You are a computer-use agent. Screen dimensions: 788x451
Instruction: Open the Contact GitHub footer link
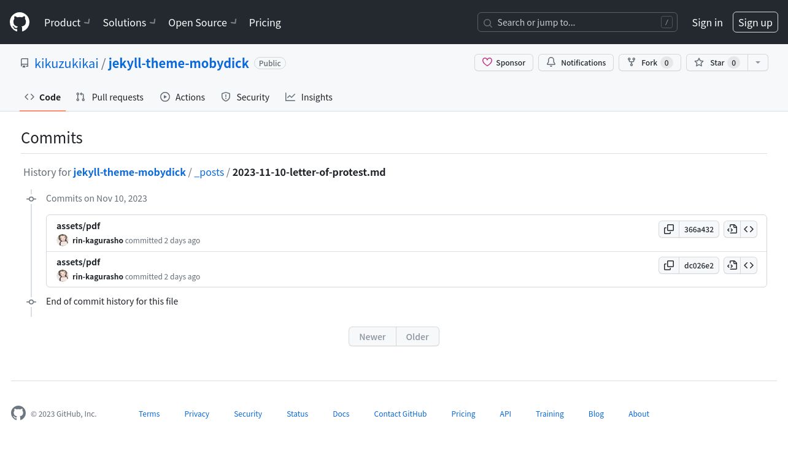pyautogui.click(x=400, y=414)
